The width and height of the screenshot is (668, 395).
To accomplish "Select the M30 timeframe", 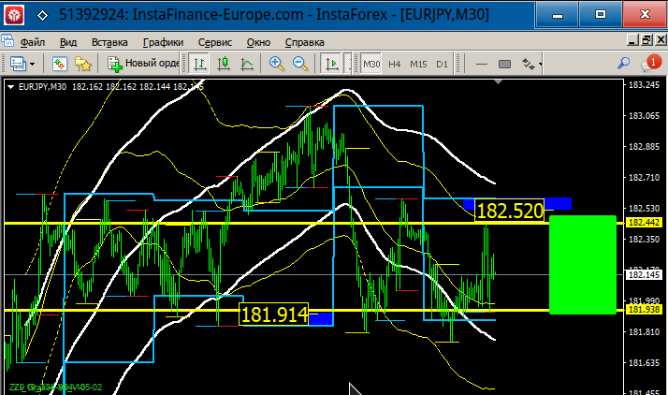I will tap(371, 64).
